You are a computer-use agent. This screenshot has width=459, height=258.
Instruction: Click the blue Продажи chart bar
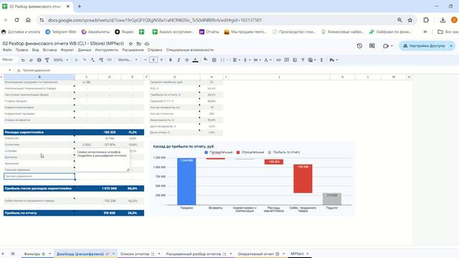coord(186,181)
